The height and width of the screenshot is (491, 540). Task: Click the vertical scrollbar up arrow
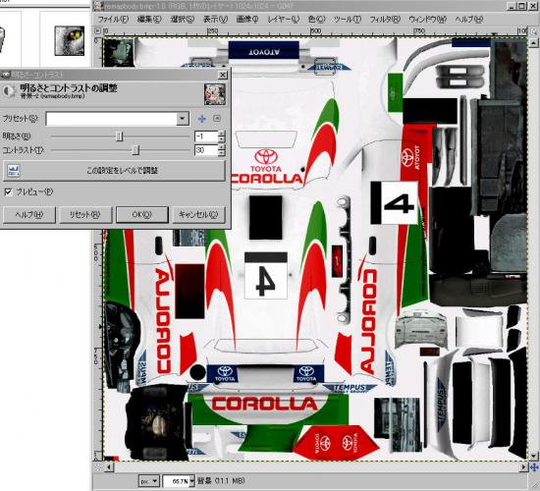tap(533, 43)
